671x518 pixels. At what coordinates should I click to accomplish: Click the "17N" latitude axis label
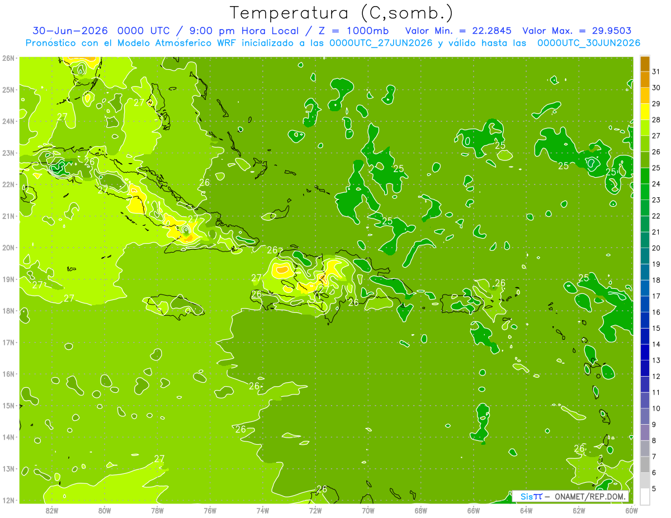8,343
